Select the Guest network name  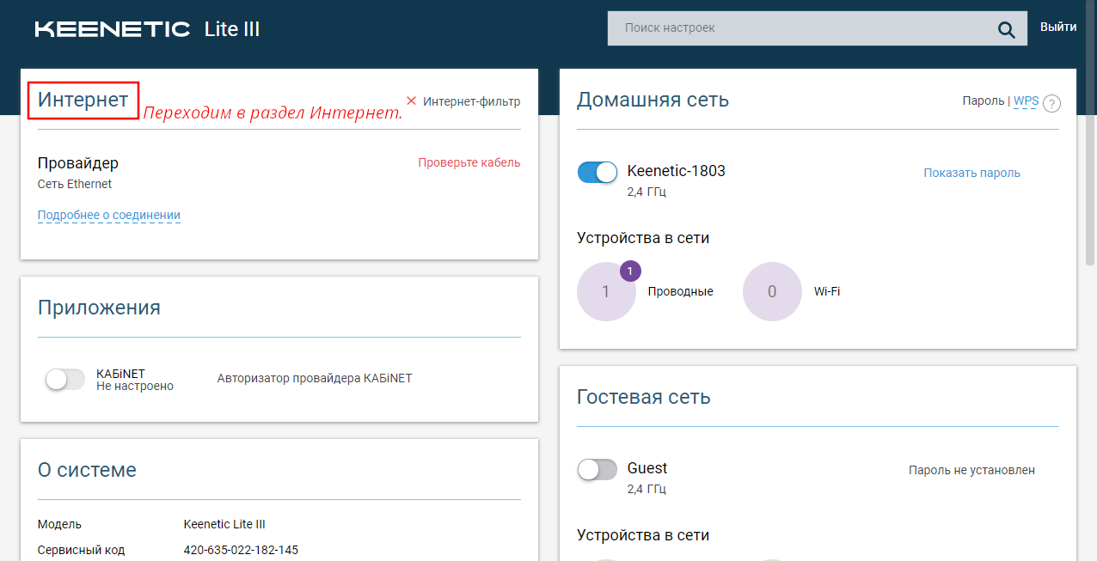[x=647, y=468]
